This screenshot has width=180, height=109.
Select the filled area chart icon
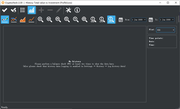22,19
